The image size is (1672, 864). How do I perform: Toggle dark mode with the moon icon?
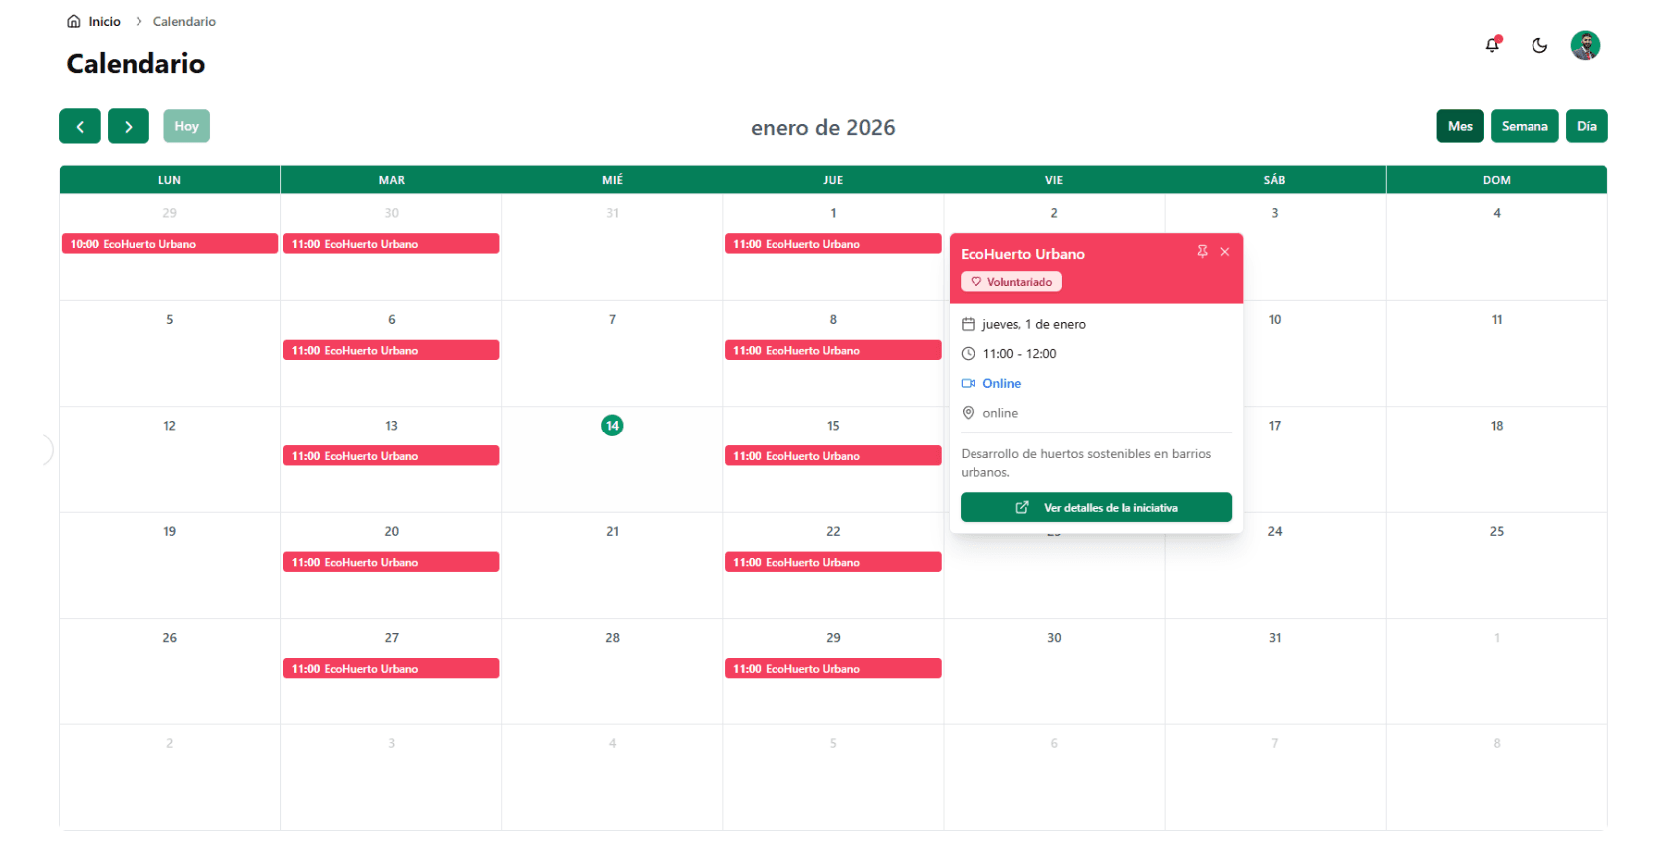tap(1539, 45)
